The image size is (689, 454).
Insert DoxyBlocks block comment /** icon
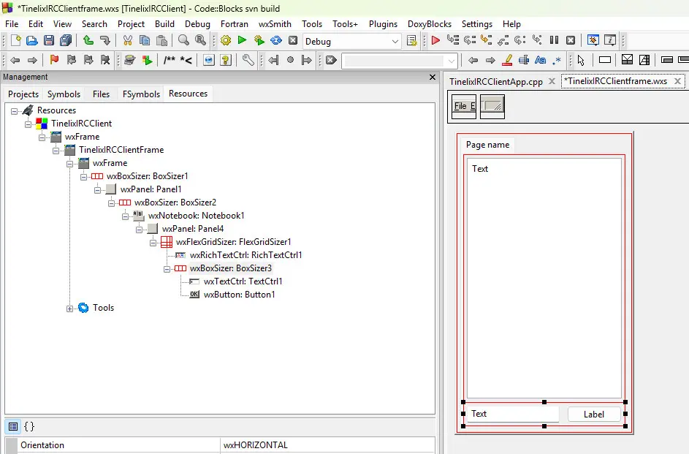tap(170, 60)
